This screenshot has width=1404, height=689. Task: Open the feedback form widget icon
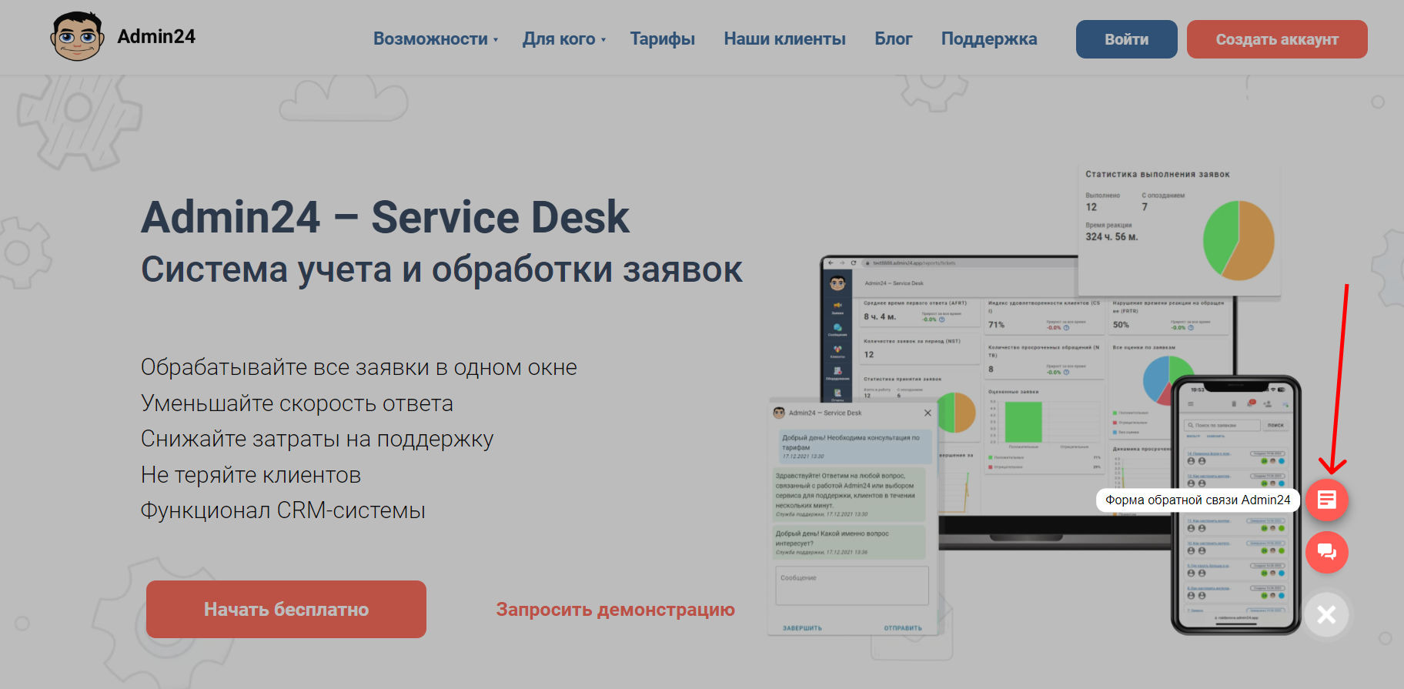[1326, 500]
